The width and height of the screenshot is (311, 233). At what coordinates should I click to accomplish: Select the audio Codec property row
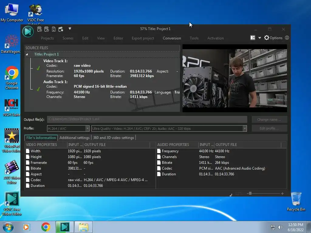[221, 168]
